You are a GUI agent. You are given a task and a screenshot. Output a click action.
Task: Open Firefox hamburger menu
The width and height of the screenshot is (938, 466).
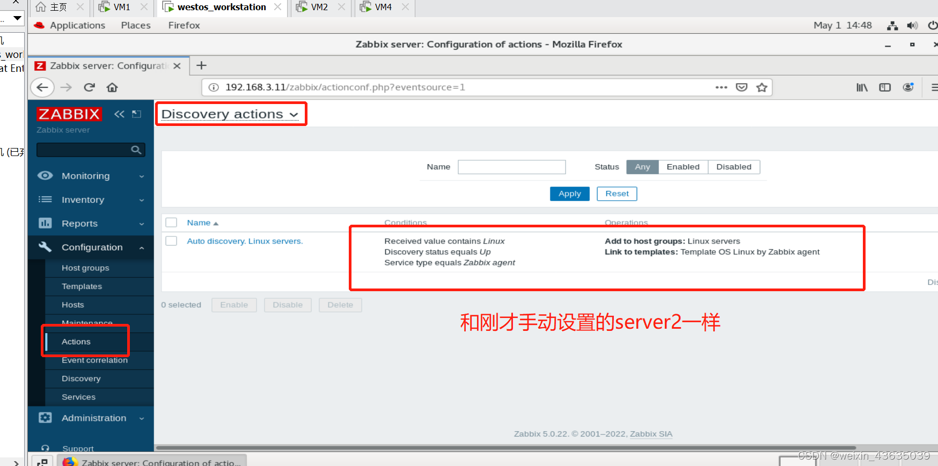(934, 87)
